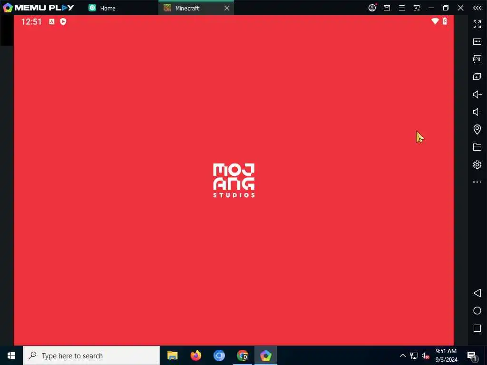Restore down the MEmu Play window

446,8
